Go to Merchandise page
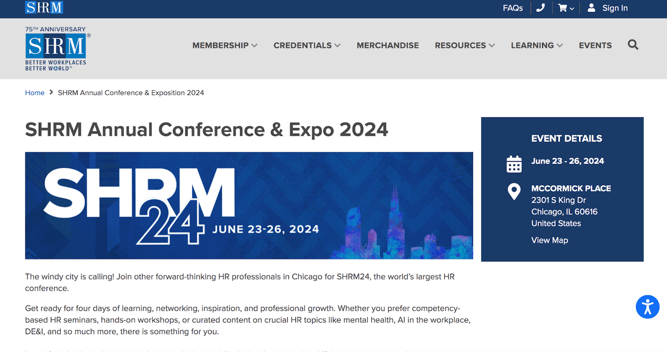 click(388, 45)
